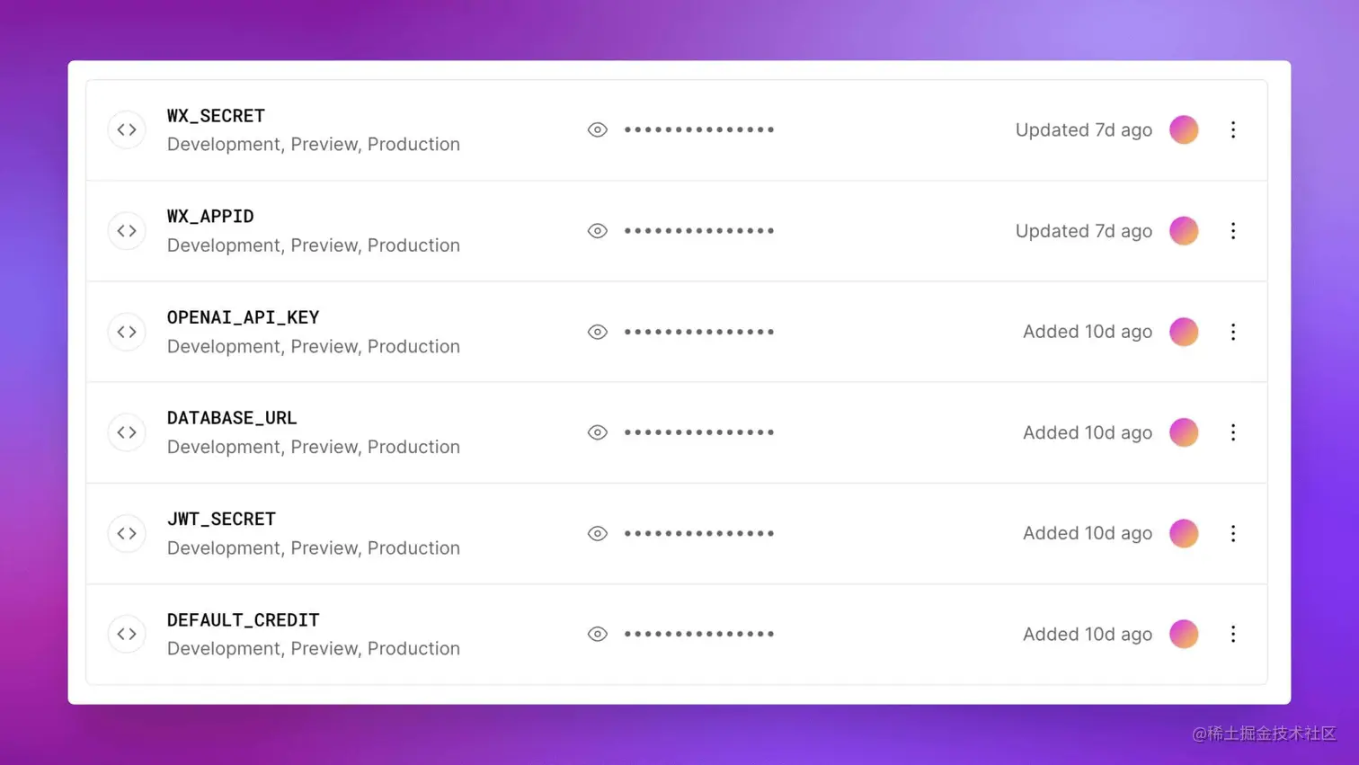
Task: Reveal the DATABASE_URL masked value
Action: pyautogui.click(x=597, y=432)
